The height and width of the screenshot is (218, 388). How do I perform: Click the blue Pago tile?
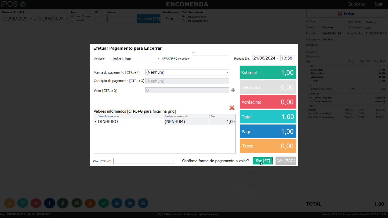click(268, 131)
